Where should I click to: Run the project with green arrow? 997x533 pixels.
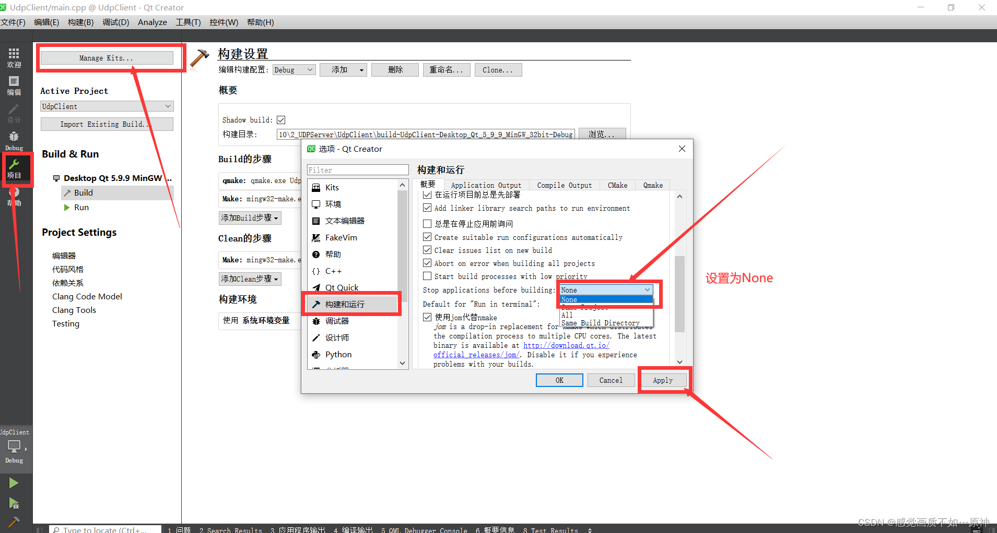tap(14, 483)
